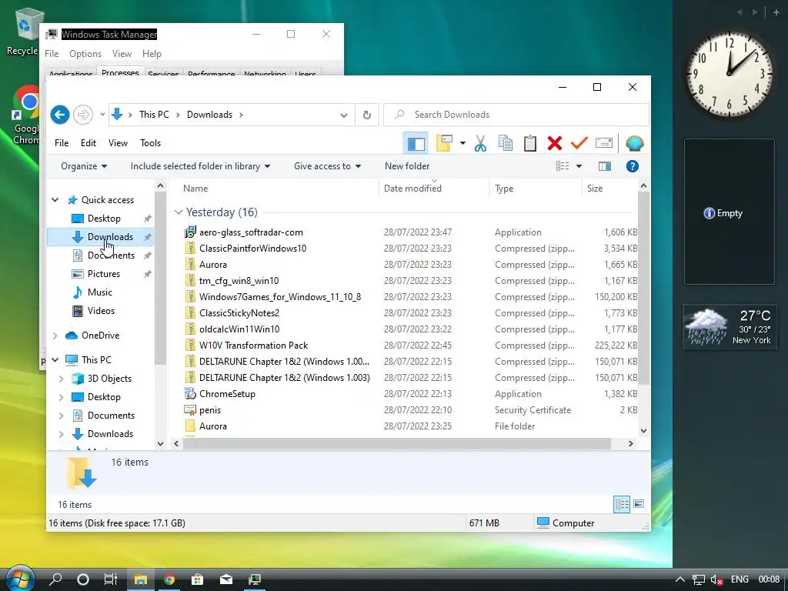
Task: Select the ChromeSetup application file
Action: pos(227,394)
